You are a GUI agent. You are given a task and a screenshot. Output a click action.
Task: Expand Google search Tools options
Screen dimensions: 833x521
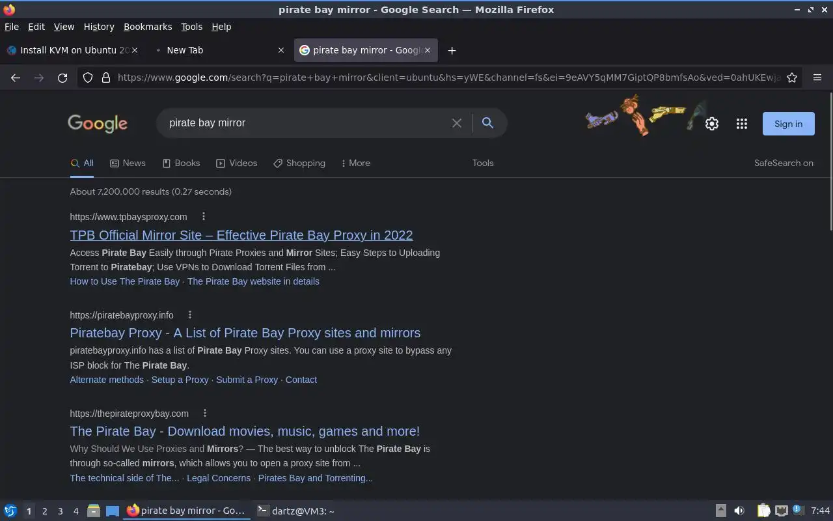click(483, 163)
